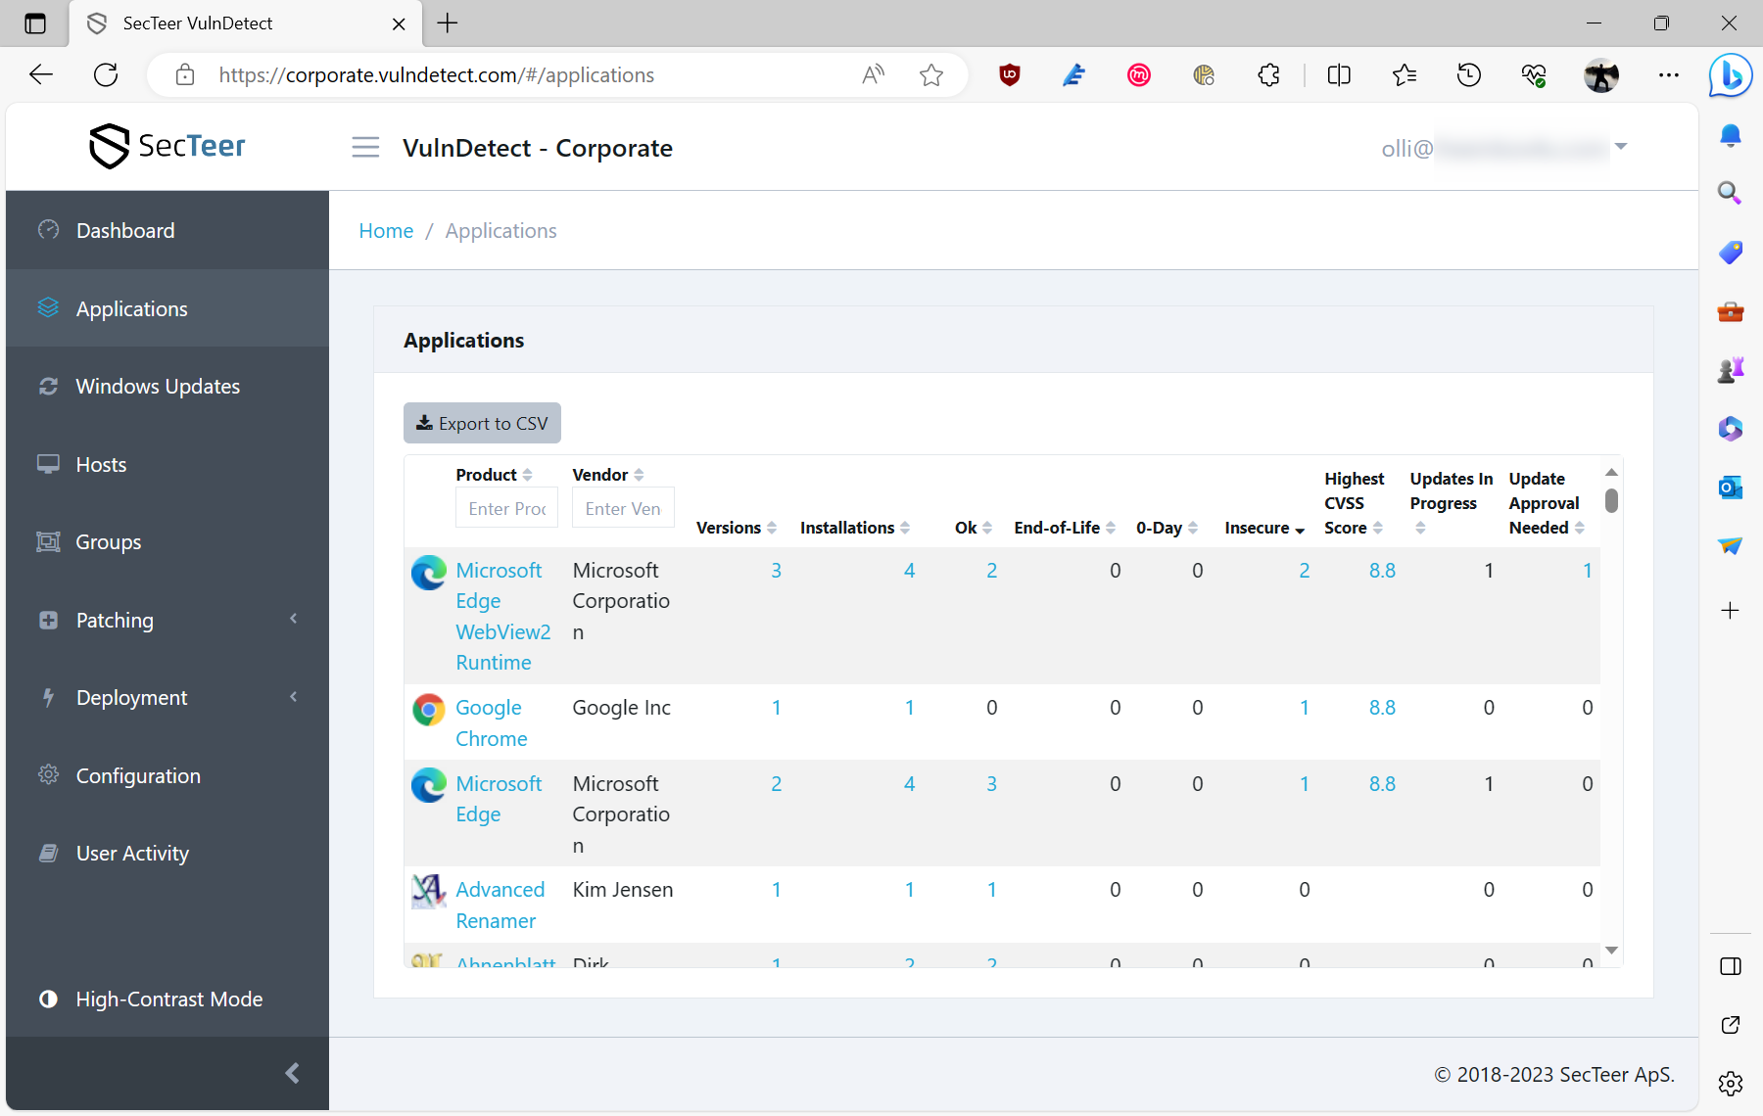Open the uBlock Origin shield extension
This screenshot has width=1763, height=1116.
1009,75
